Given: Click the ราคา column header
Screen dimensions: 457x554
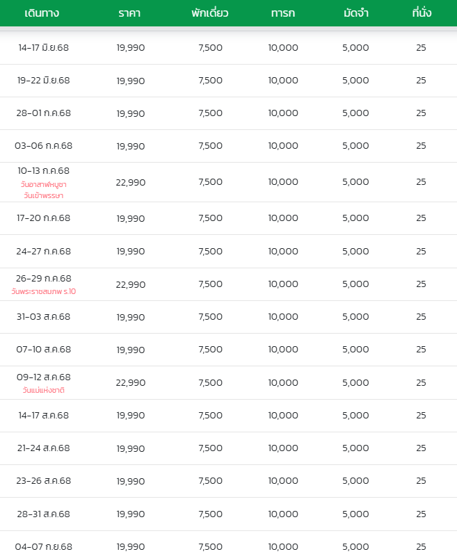Looking at the screenshot, I should [129, 13].
